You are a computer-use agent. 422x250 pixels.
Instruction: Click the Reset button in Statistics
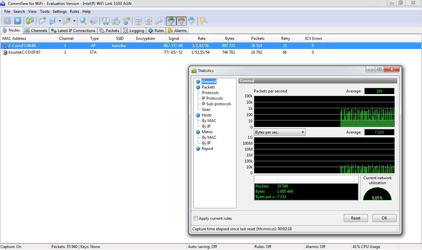(x=356, y=218)
